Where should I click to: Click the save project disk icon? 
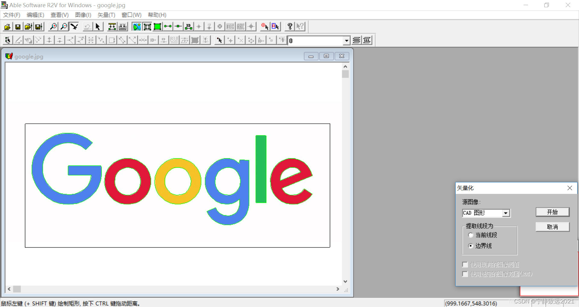39,27
